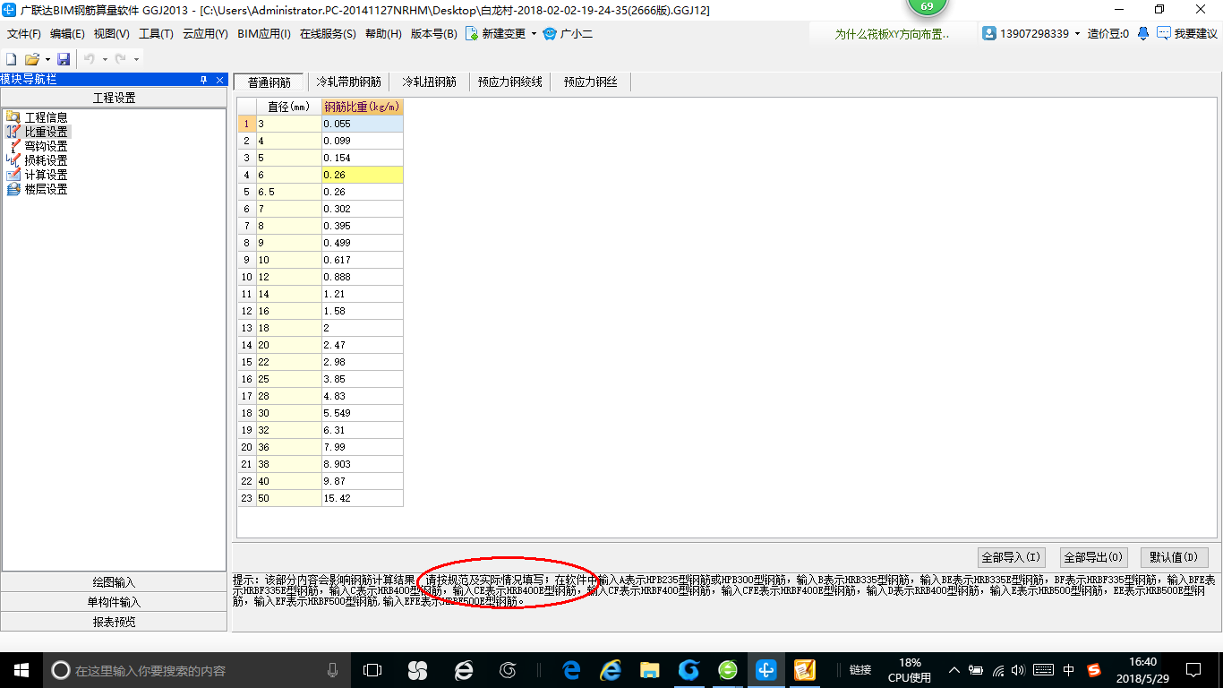
Task: Create a new file with the toolbar icon
Action: click(11, 59)
